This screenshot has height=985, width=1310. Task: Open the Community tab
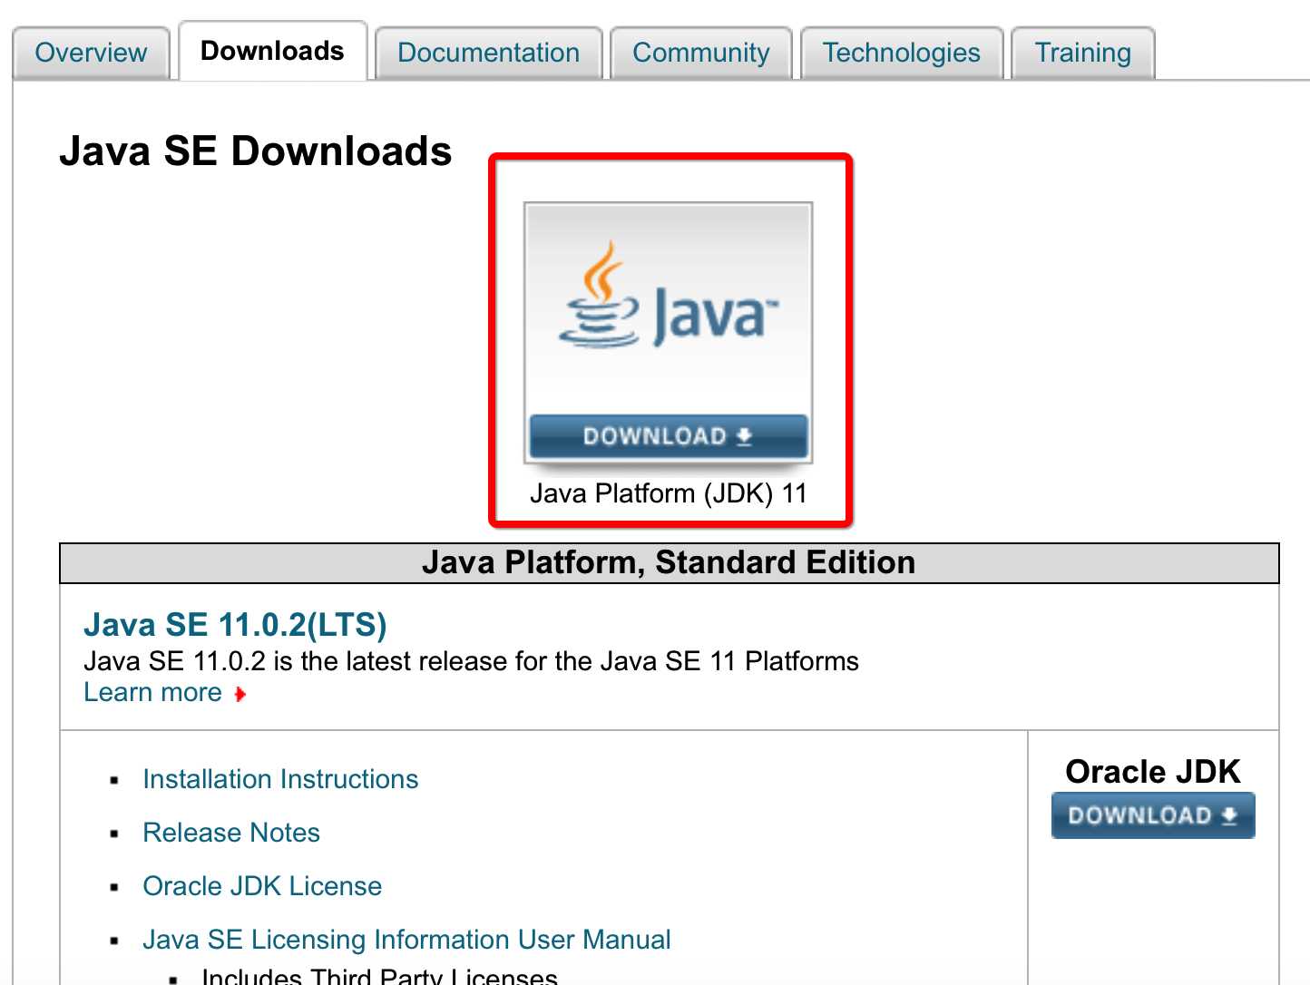(701, 53)
